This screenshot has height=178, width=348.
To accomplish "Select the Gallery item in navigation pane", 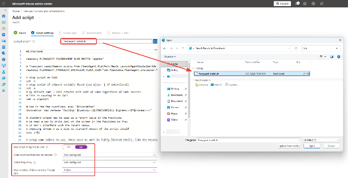I will (174, 70).
